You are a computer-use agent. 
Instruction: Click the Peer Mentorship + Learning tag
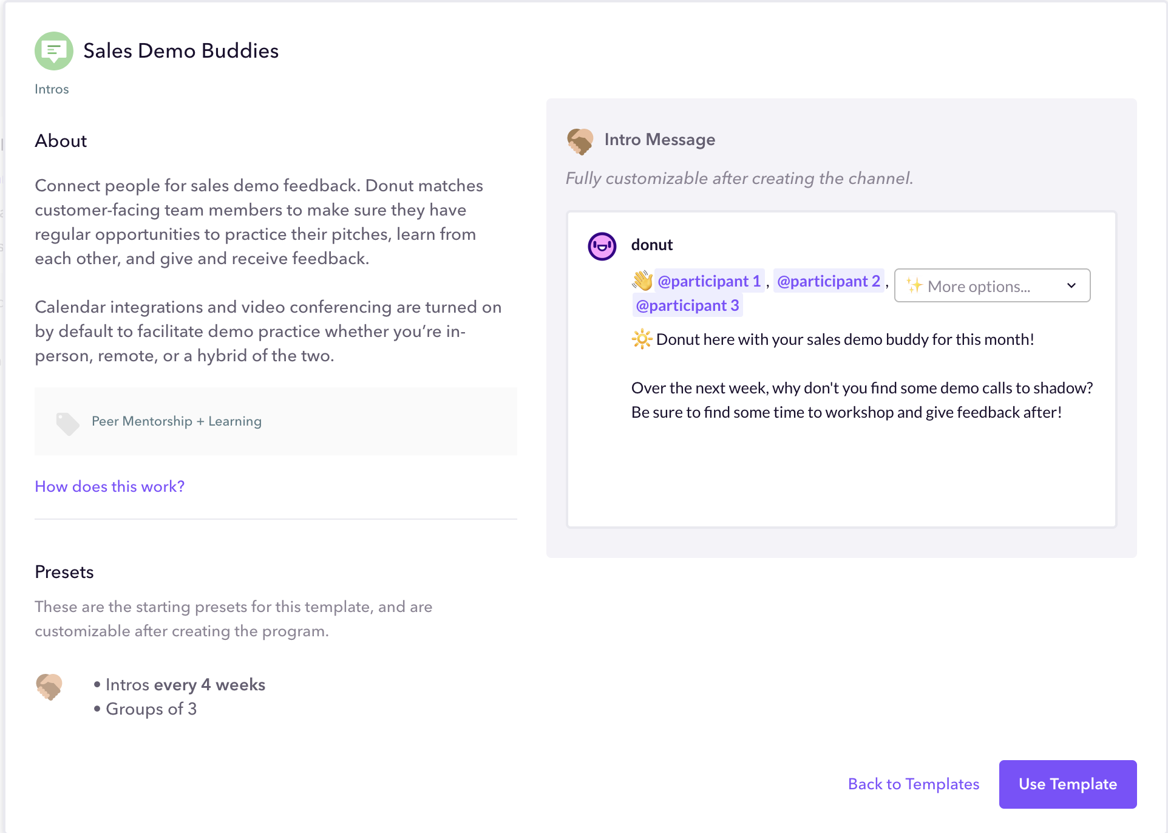pos(177,421)
